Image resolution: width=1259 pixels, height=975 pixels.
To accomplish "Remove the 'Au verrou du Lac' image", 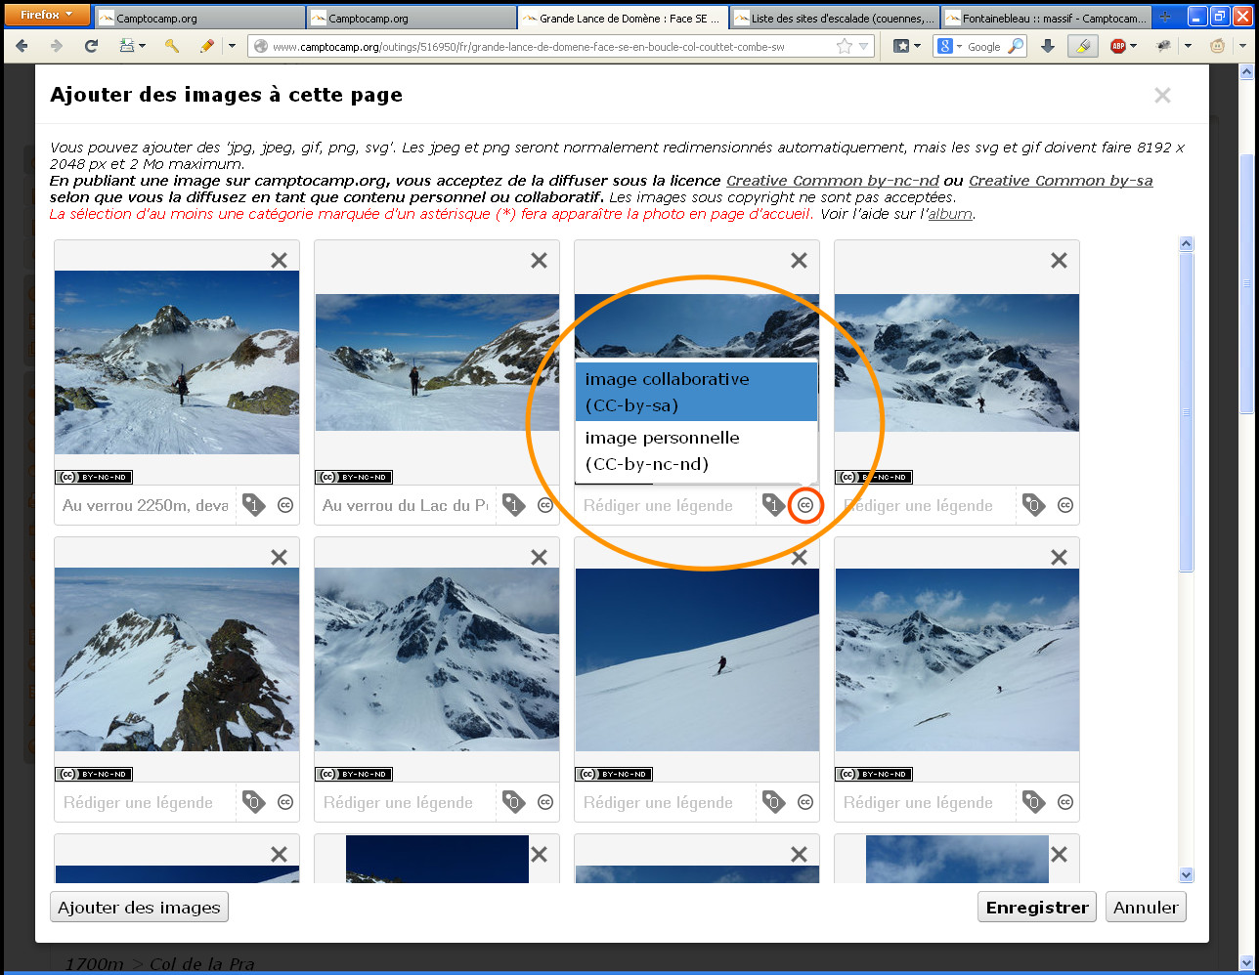I will 539,260.
